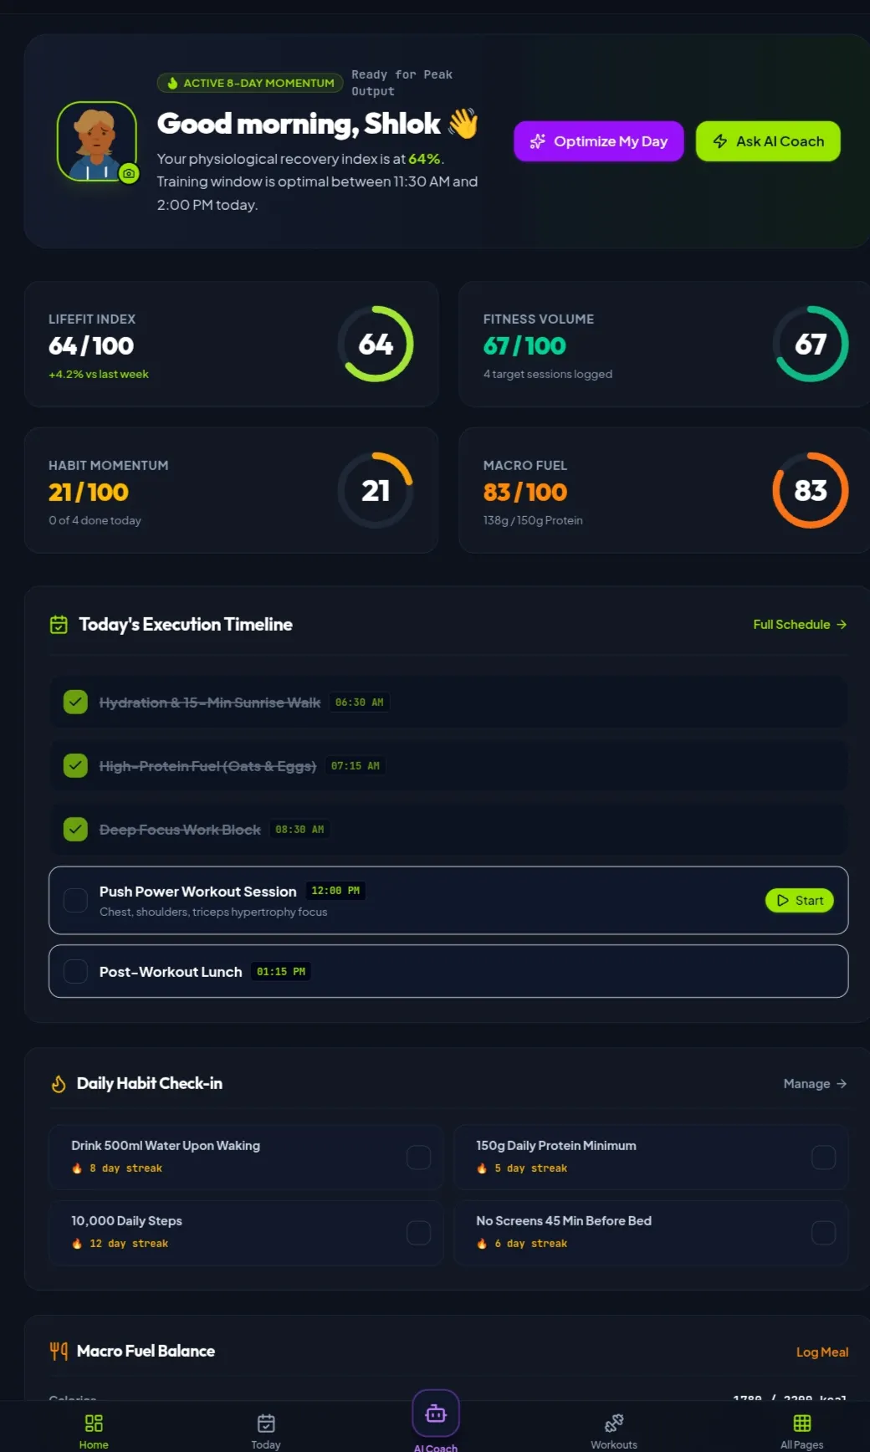Click 0 of 4 done today text
This screenshot has width=870, height=1452.
click(x=95, y=520)
